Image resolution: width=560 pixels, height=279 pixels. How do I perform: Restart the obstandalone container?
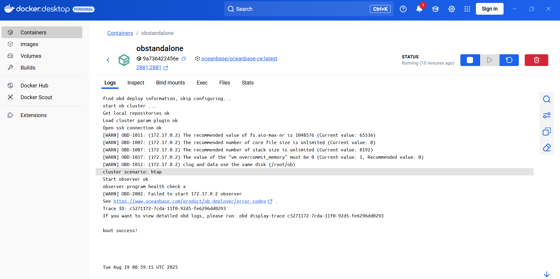509,60
